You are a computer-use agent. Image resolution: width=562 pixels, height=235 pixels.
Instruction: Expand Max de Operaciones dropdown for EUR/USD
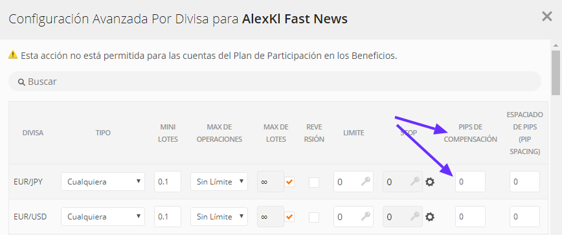pos(219,216)
